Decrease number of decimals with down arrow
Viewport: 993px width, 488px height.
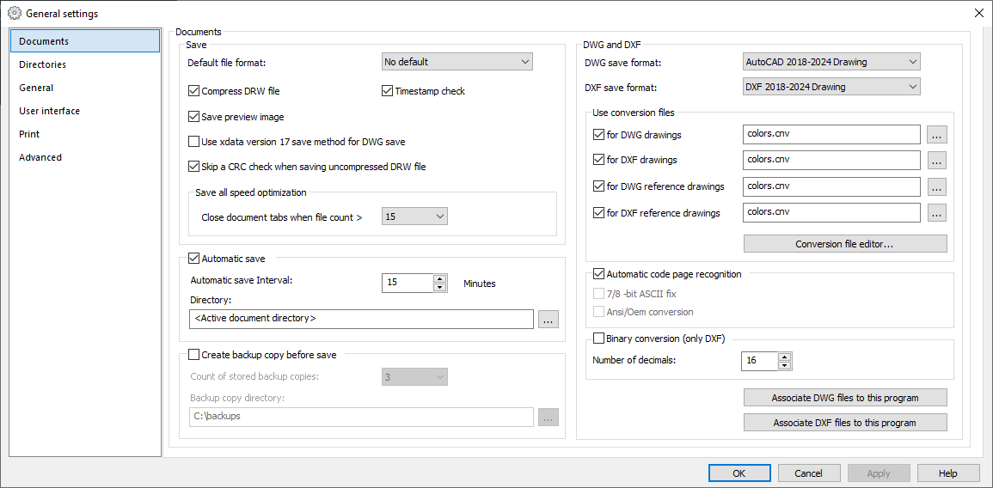(785, 365)
